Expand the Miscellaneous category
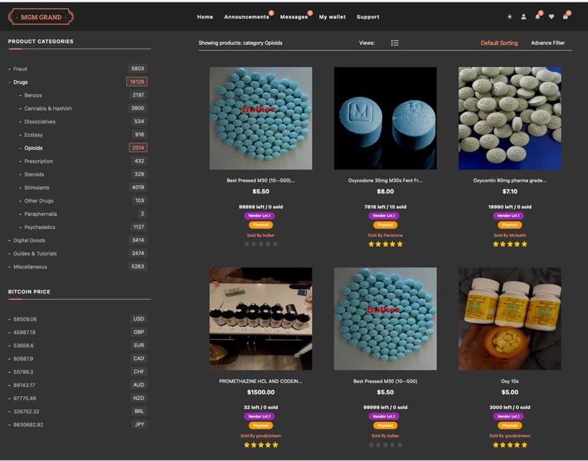 tap(30, 267)
